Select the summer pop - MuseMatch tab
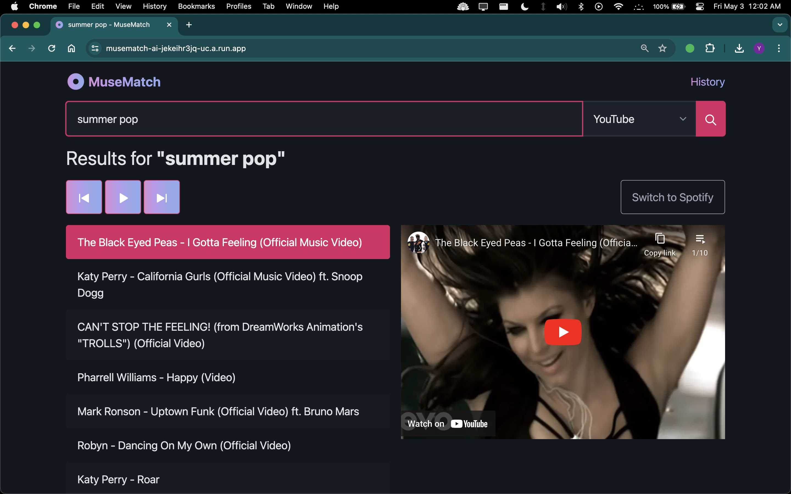The image size is (791, 494). pos(109,25)
